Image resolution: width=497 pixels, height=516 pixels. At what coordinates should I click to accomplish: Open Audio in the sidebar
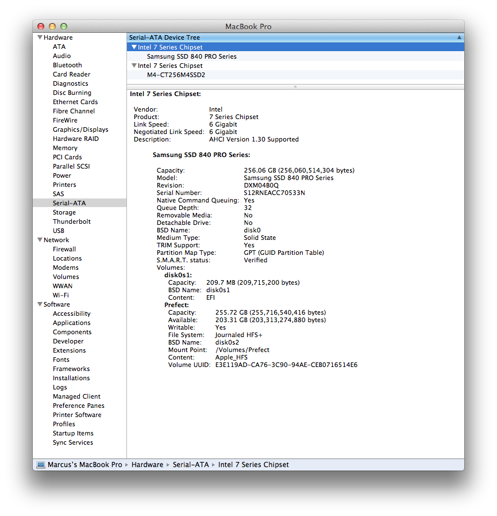point(62,56)
